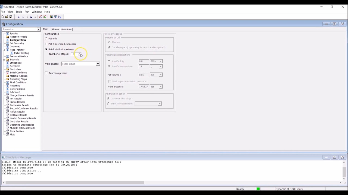This screenshot has width=348, height=195.
Task: Open the temperature units C dropdown
Action: (160, 67)
